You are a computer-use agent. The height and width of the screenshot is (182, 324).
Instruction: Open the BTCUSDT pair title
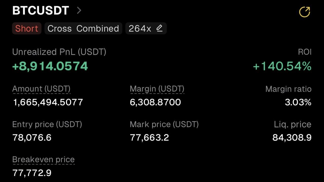coord(41,11)
